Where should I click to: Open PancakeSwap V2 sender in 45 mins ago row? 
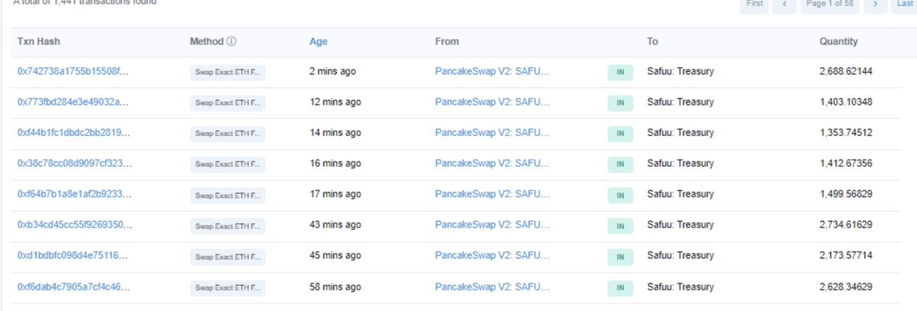click(492, 255)
